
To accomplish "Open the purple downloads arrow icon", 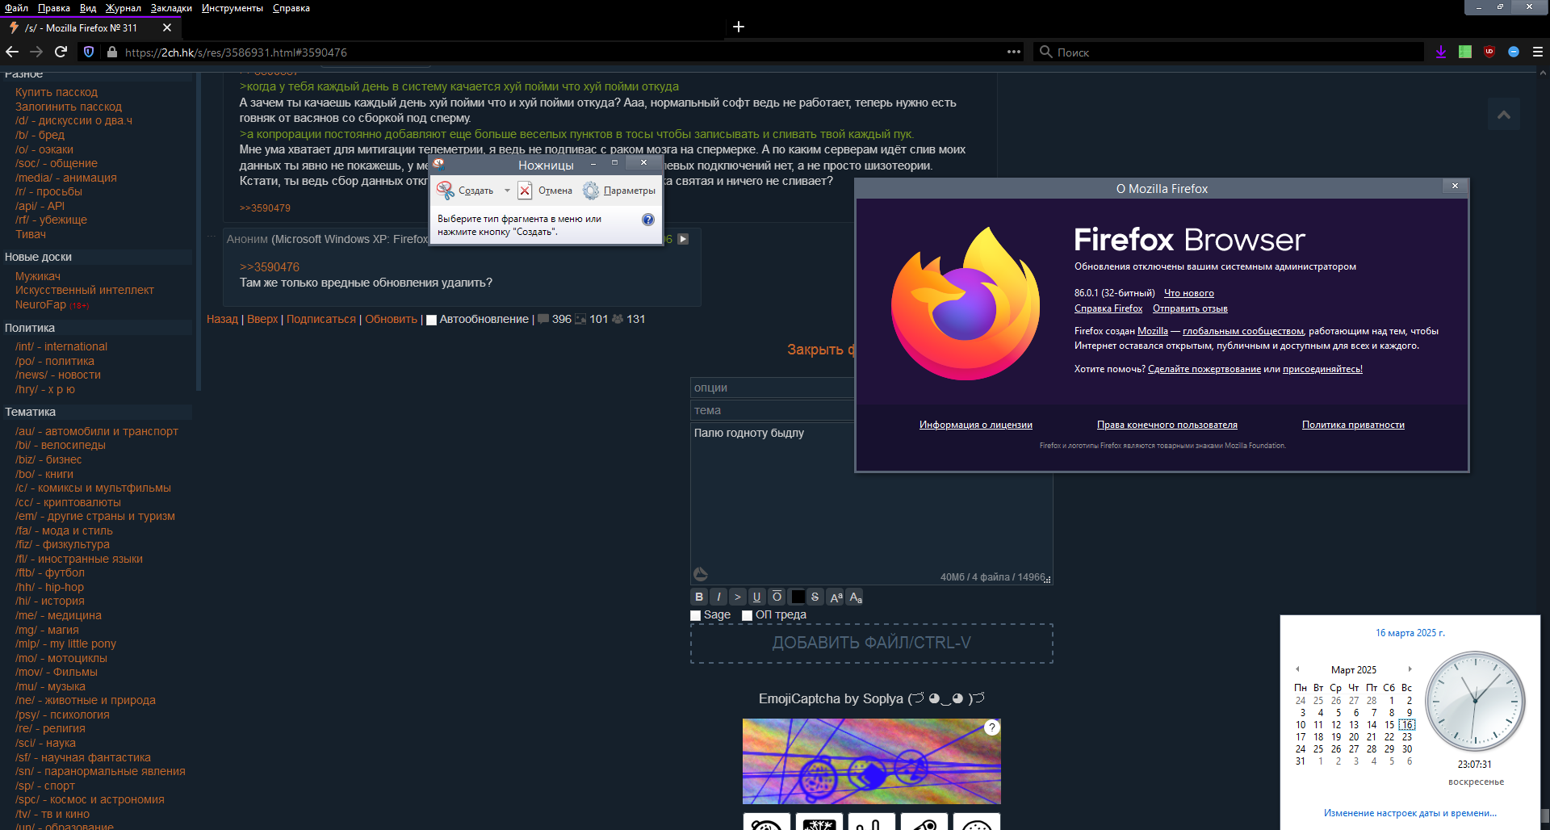I will pos(1441,52).
